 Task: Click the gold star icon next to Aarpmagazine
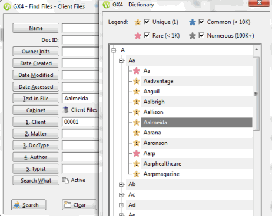(137, 174)
